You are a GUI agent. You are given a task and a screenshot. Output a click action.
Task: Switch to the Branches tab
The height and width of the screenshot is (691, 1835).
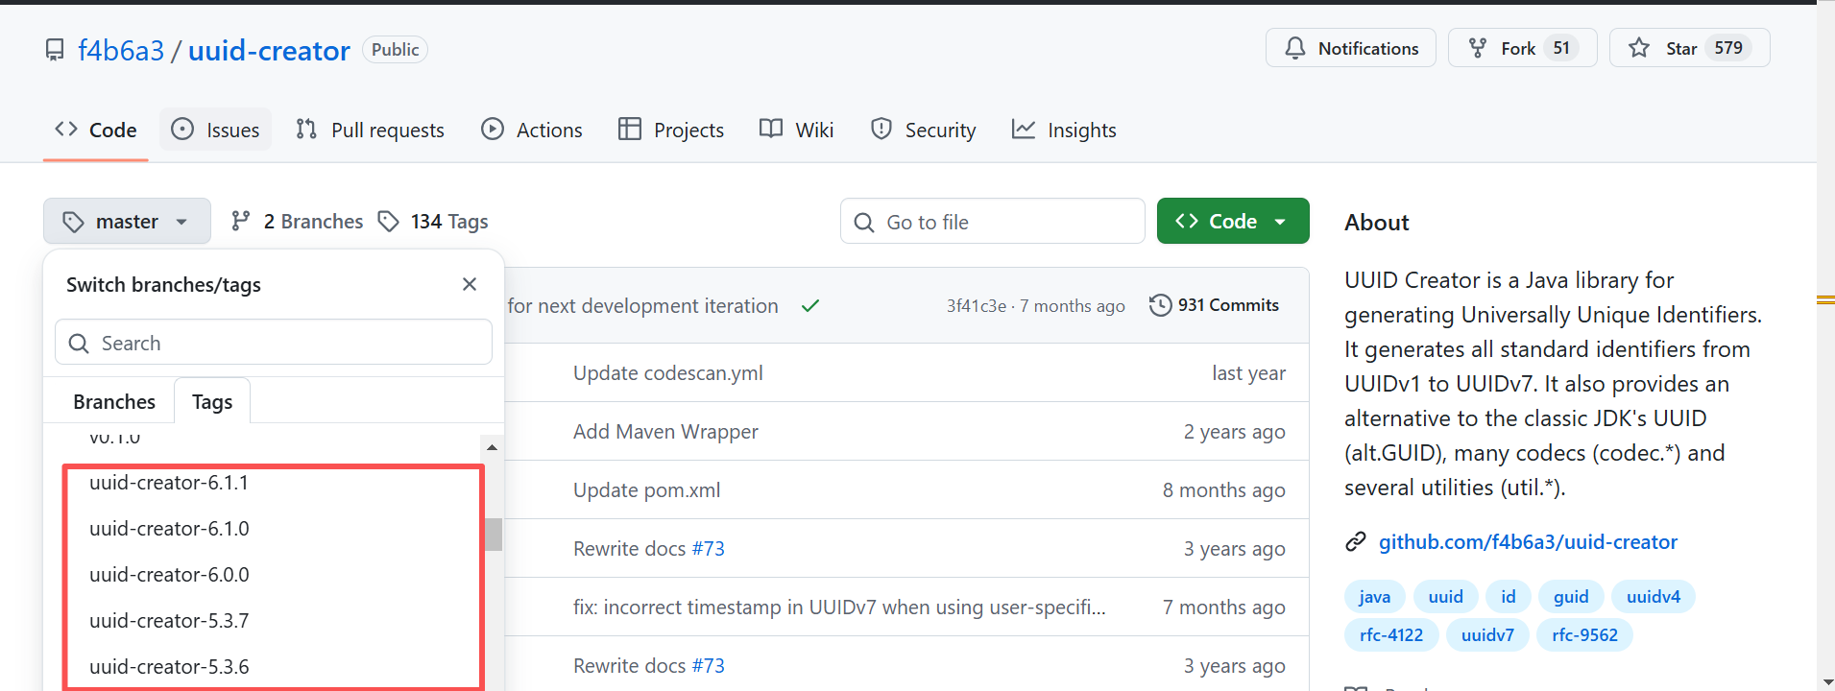113,401
